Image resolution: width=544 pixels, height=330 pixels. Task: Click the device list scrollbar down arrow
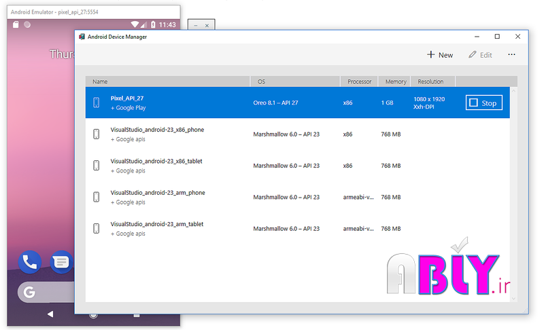pyautogui.click(x=513, y=299)
